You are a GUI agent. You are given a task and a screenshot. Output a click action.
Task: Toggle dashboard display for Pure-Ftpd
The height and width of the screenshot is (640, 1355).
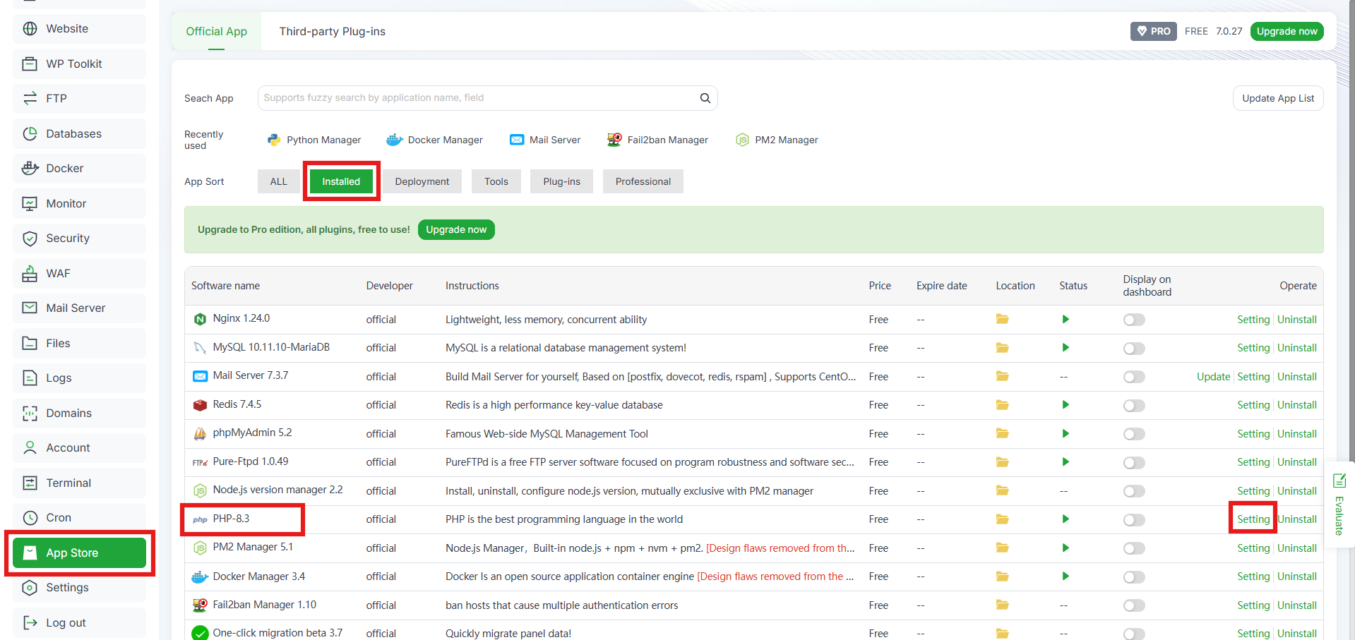pyautogui.click(x=1134, y=463)
